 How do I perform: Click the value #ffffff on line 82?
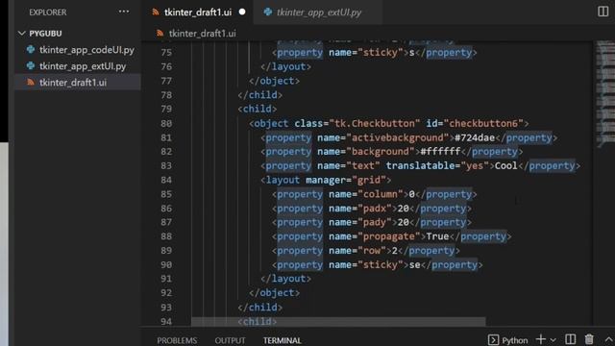point(440,152)
